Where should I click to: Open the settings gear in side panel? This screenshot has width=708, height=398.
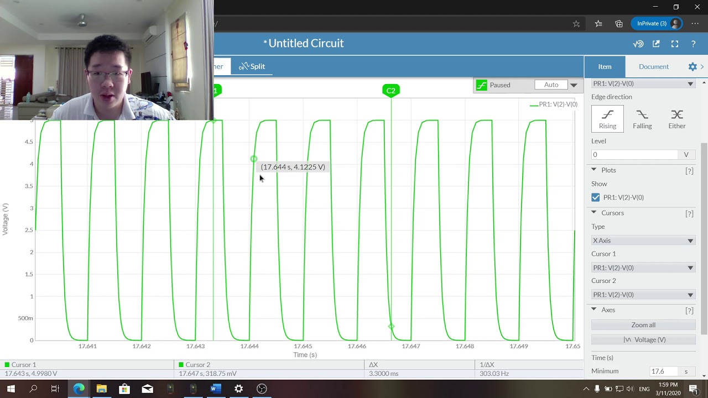point(693,66)
